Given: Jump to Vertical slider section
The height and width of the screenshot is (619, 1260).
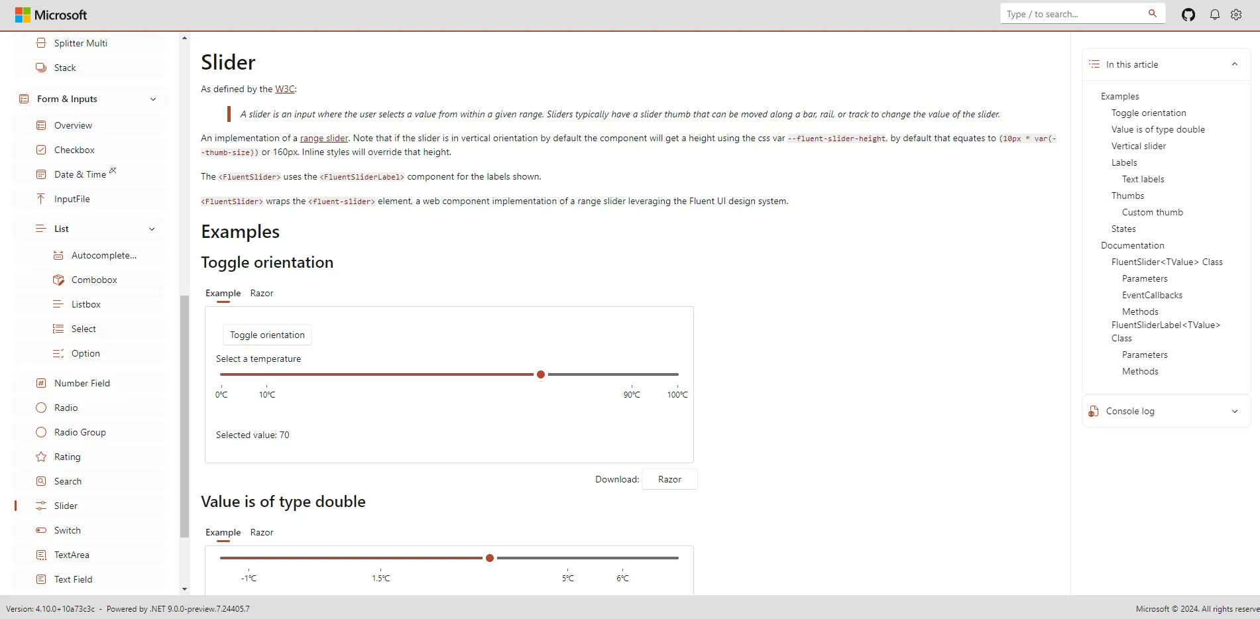Looking at the screenshot, I should 1139,146.
